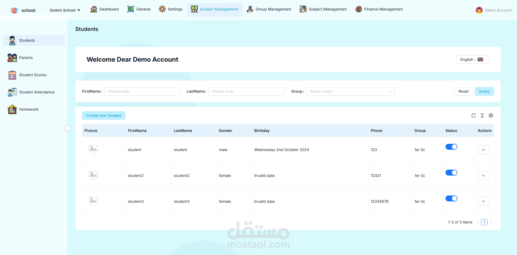
Task: Click the '1-3 of 3 items' text
Action: pos(460,222)
